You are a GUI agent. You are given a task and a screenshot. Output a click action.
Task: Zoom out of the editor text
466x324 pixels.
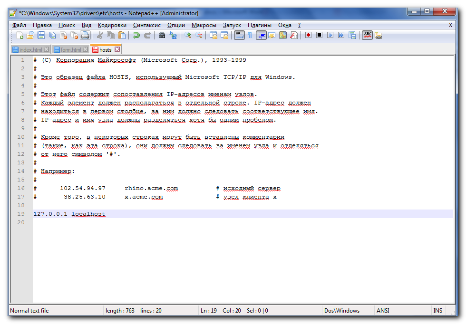click(x=199, y=35)
